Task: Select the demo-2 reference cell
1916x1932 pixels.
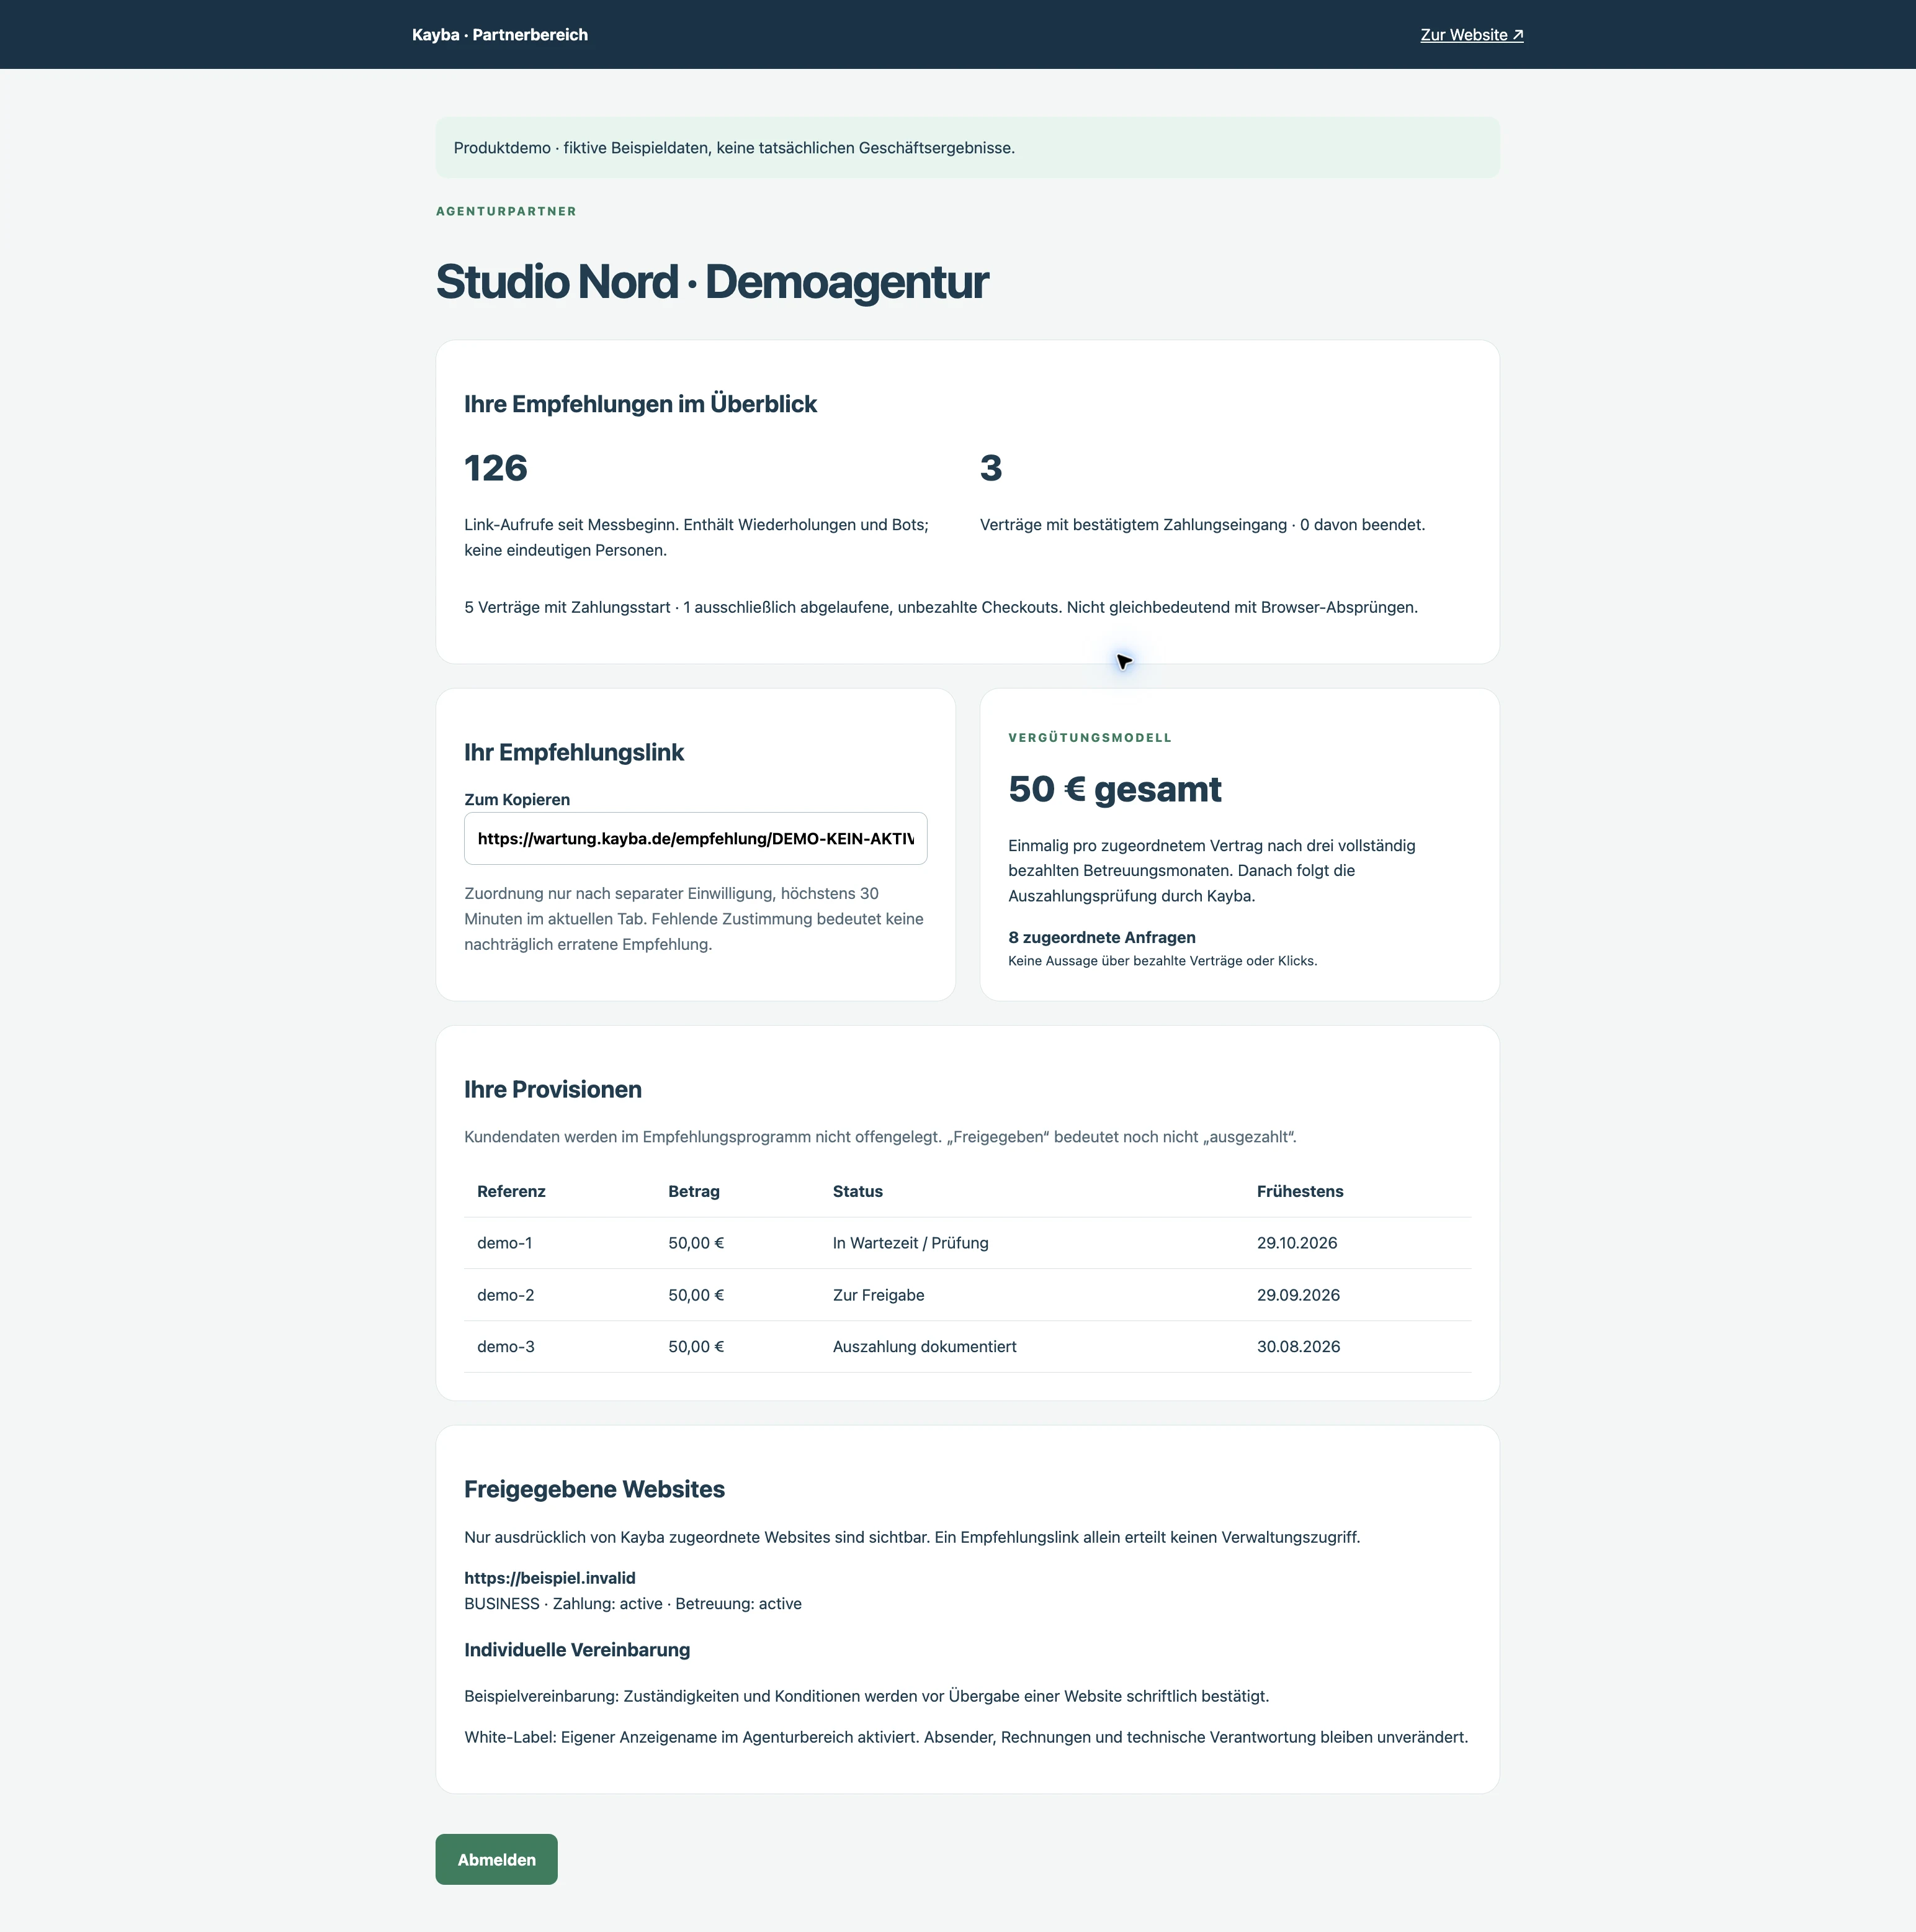Action: pos(506,1295)
